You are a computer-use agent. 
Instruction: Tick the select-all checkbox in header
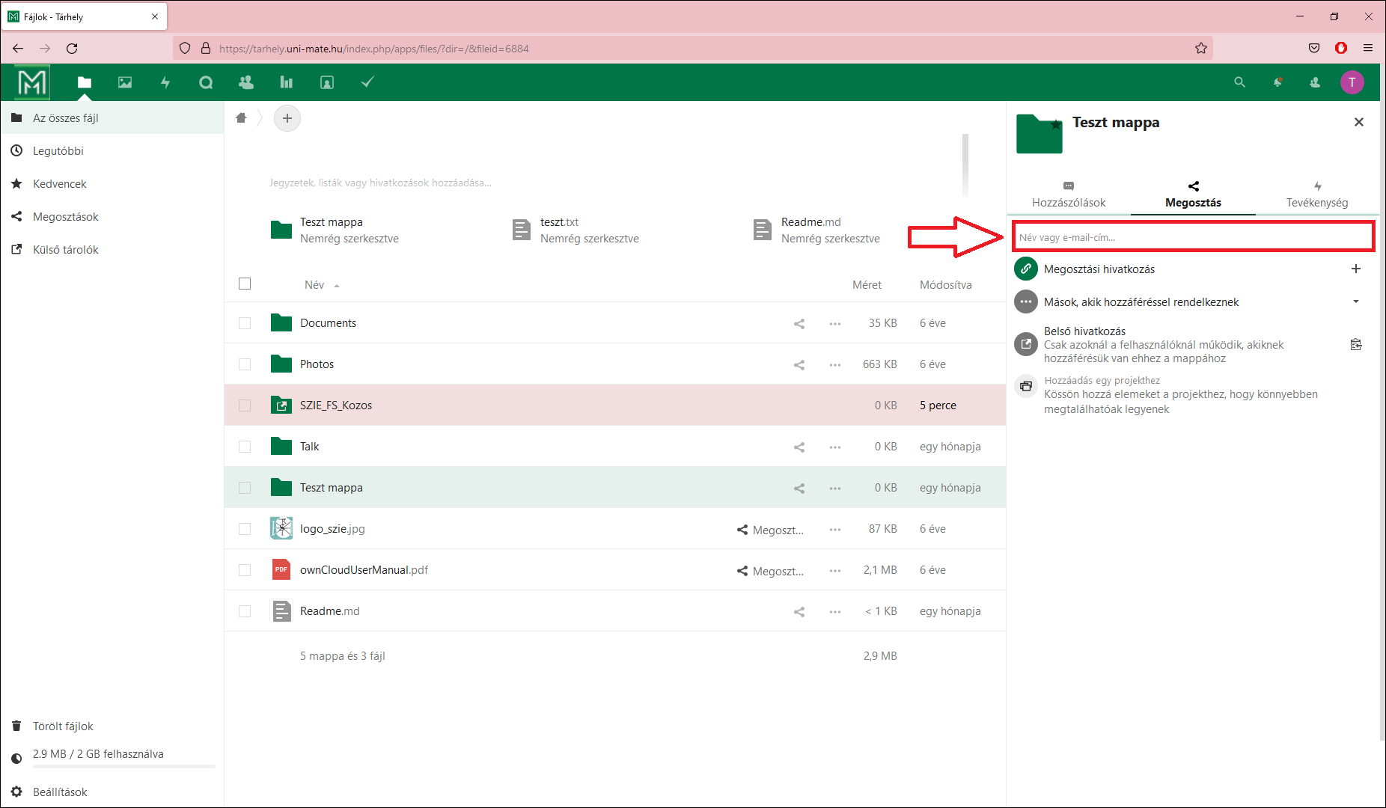[245, 284]
